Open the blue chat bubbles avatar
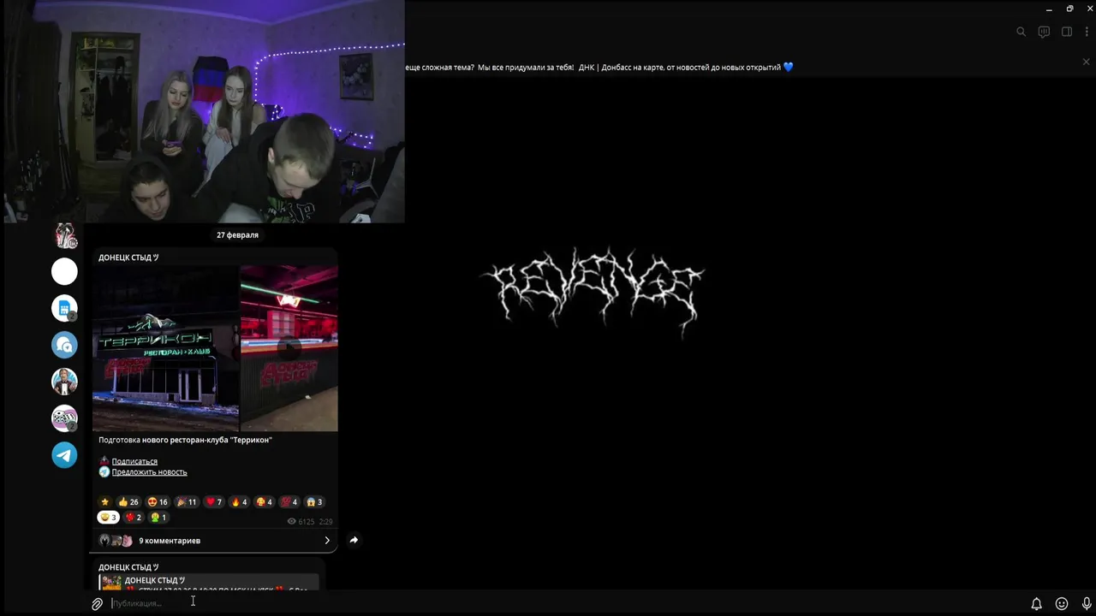The image size is (1096, 616). point(64,345)
